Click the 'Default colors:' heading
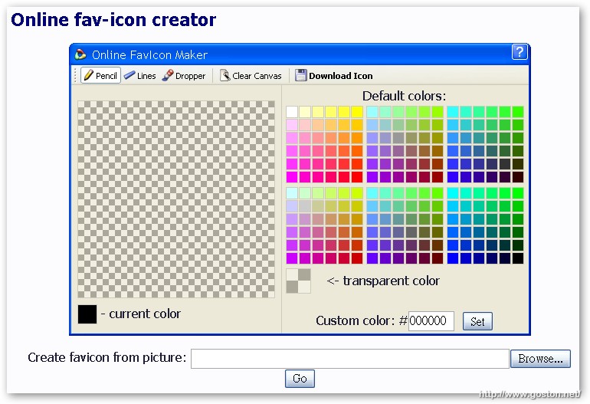The height and width of the screenshot is (404, 590). [404, 97]
